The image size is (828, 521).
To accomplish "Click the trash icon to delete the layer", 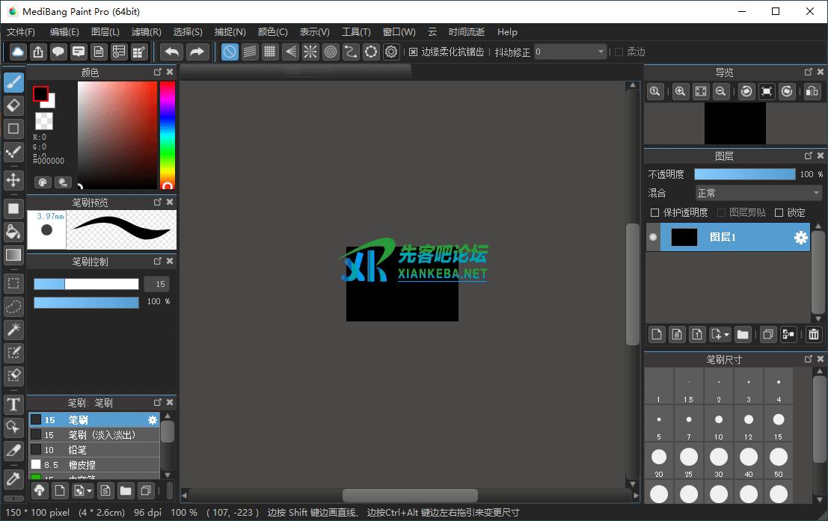I will 813,334.
